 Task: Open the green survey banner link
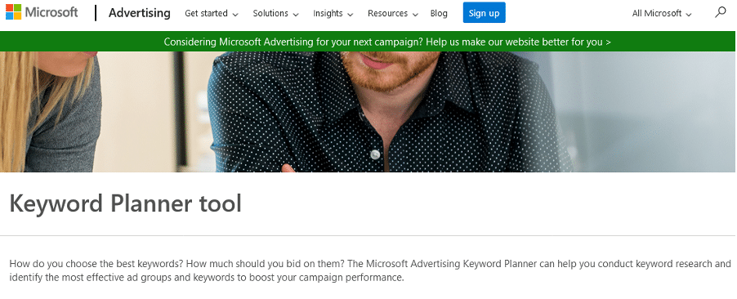point(387,42)
